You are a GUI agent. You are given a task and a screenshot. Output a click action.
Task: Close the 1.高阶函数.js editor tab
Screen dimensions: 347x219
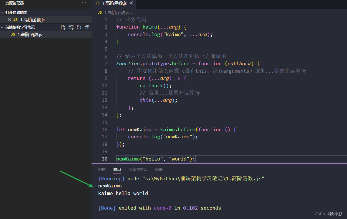(131, 3)
